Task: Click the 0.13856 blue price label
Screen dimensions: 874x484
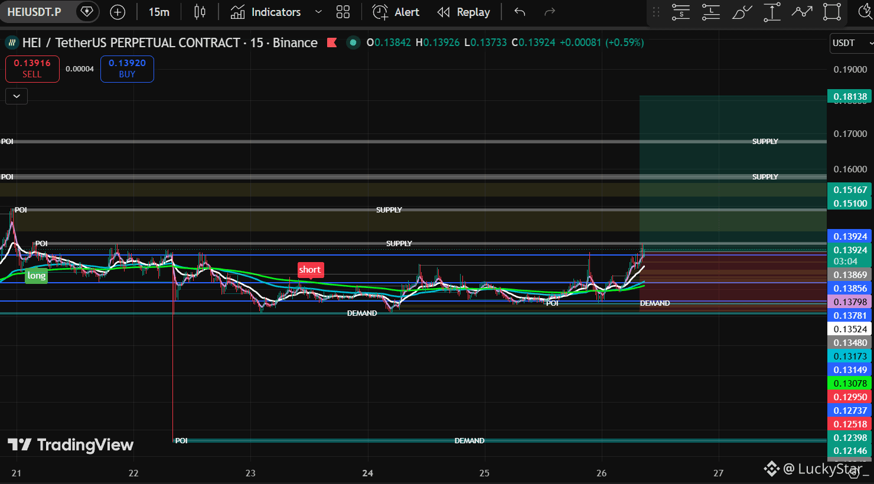Action: pos(850,288)
